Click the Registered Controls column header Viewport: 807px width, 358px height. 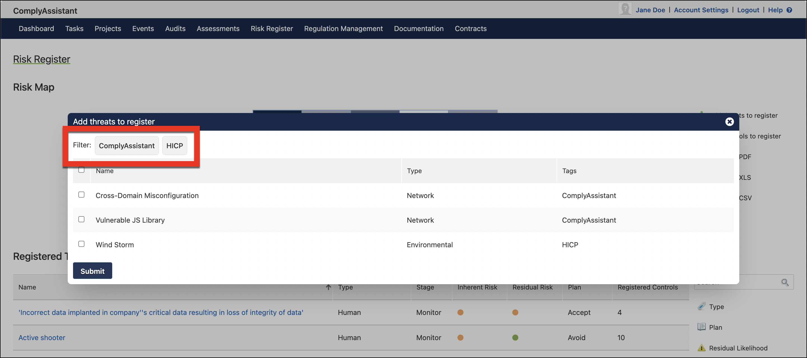pos(648,287)
